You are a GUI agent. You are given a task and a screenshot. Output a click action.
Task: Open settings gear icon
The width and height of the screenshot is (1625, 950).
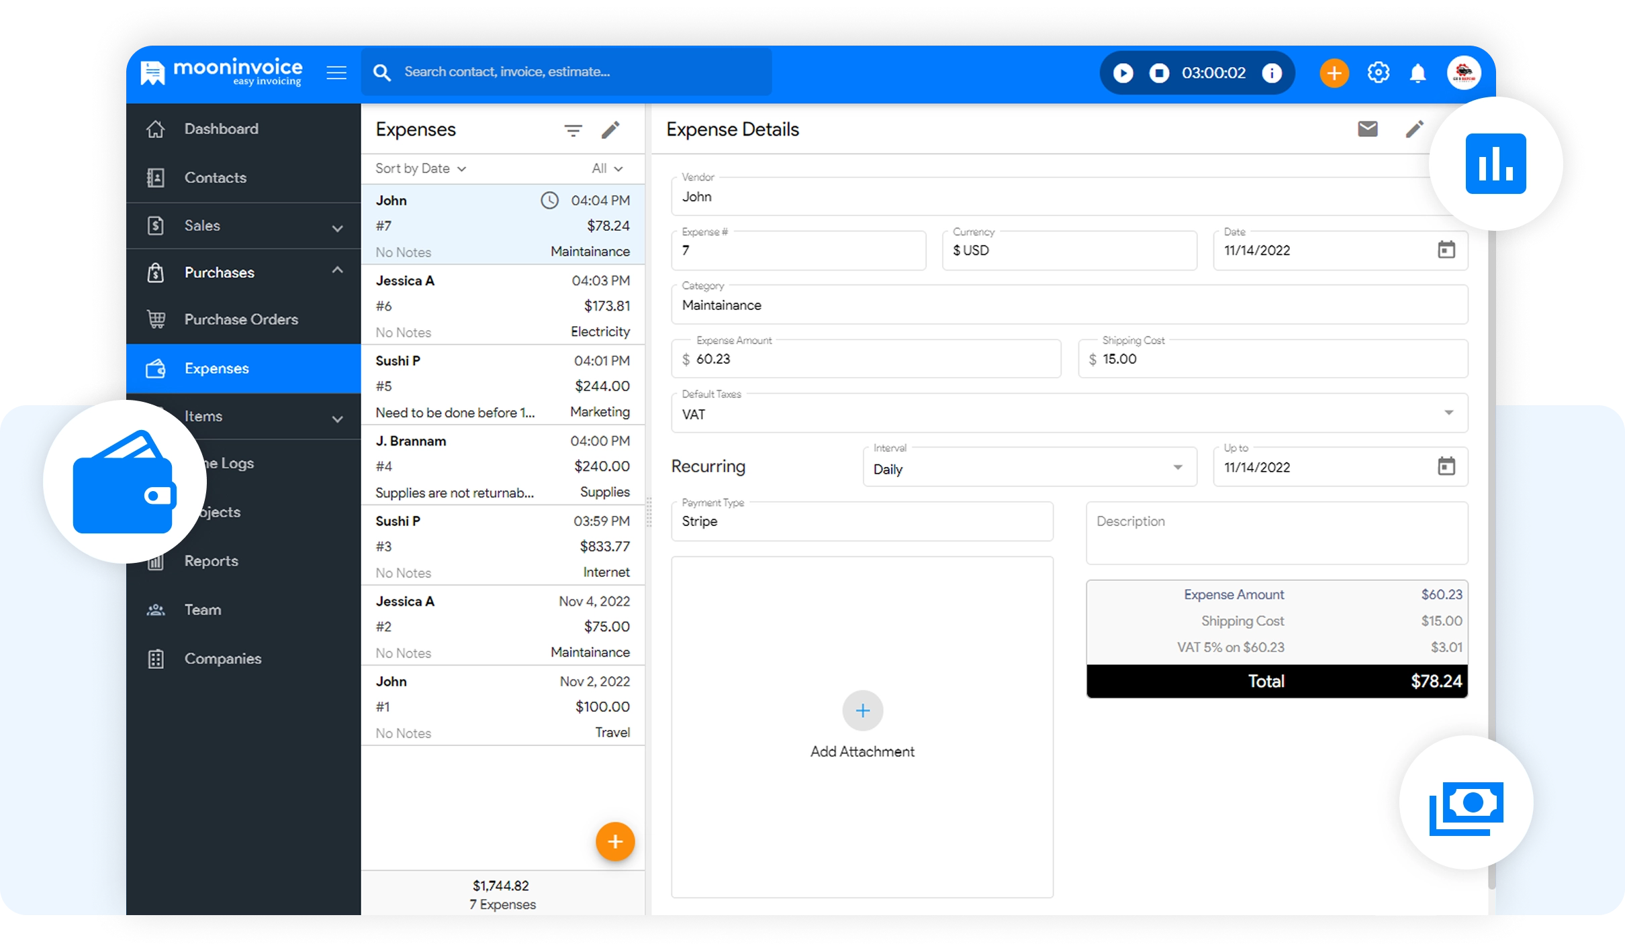click(1378, 72)
